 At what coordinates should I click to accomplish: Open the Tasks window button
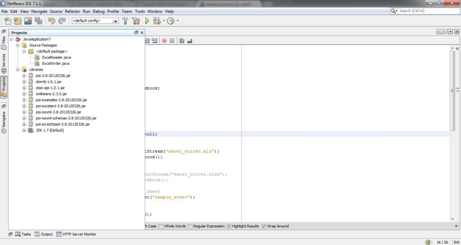pyautogui.click(x=23, y=234)
